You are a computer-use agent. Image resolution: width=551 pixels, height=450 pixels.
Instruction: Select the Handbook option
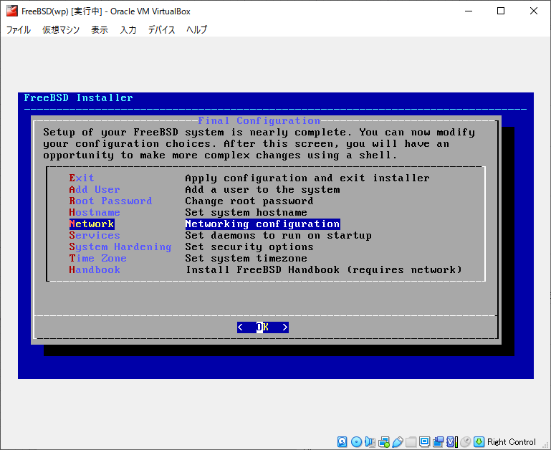coord(95,269)
